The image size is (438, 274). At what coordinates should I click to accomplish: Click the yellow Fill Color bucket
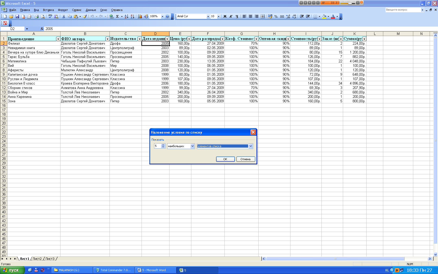pyautogui.click(x=324, y=16)
